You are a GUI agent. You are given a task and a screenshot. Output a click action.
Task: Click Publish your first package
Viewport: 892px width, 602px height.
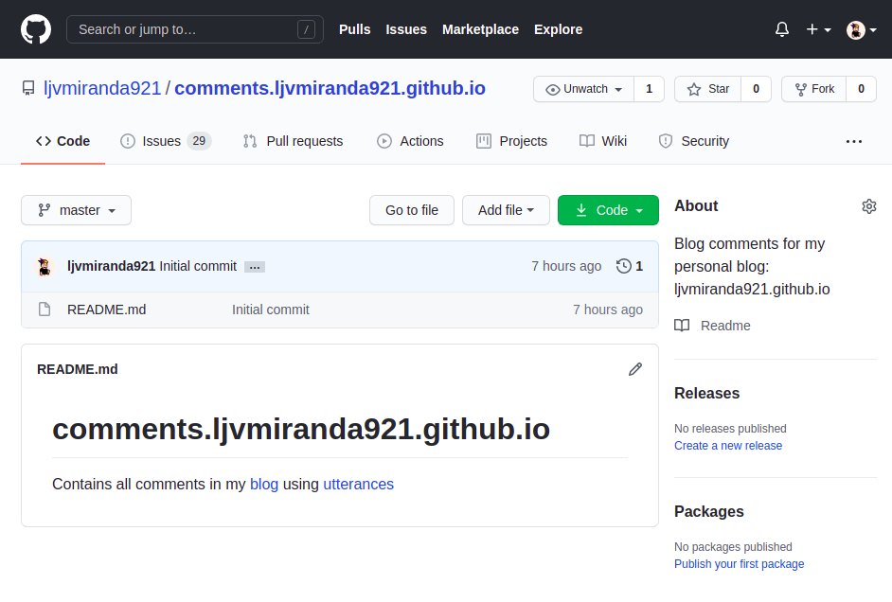(x=739, y=564)
